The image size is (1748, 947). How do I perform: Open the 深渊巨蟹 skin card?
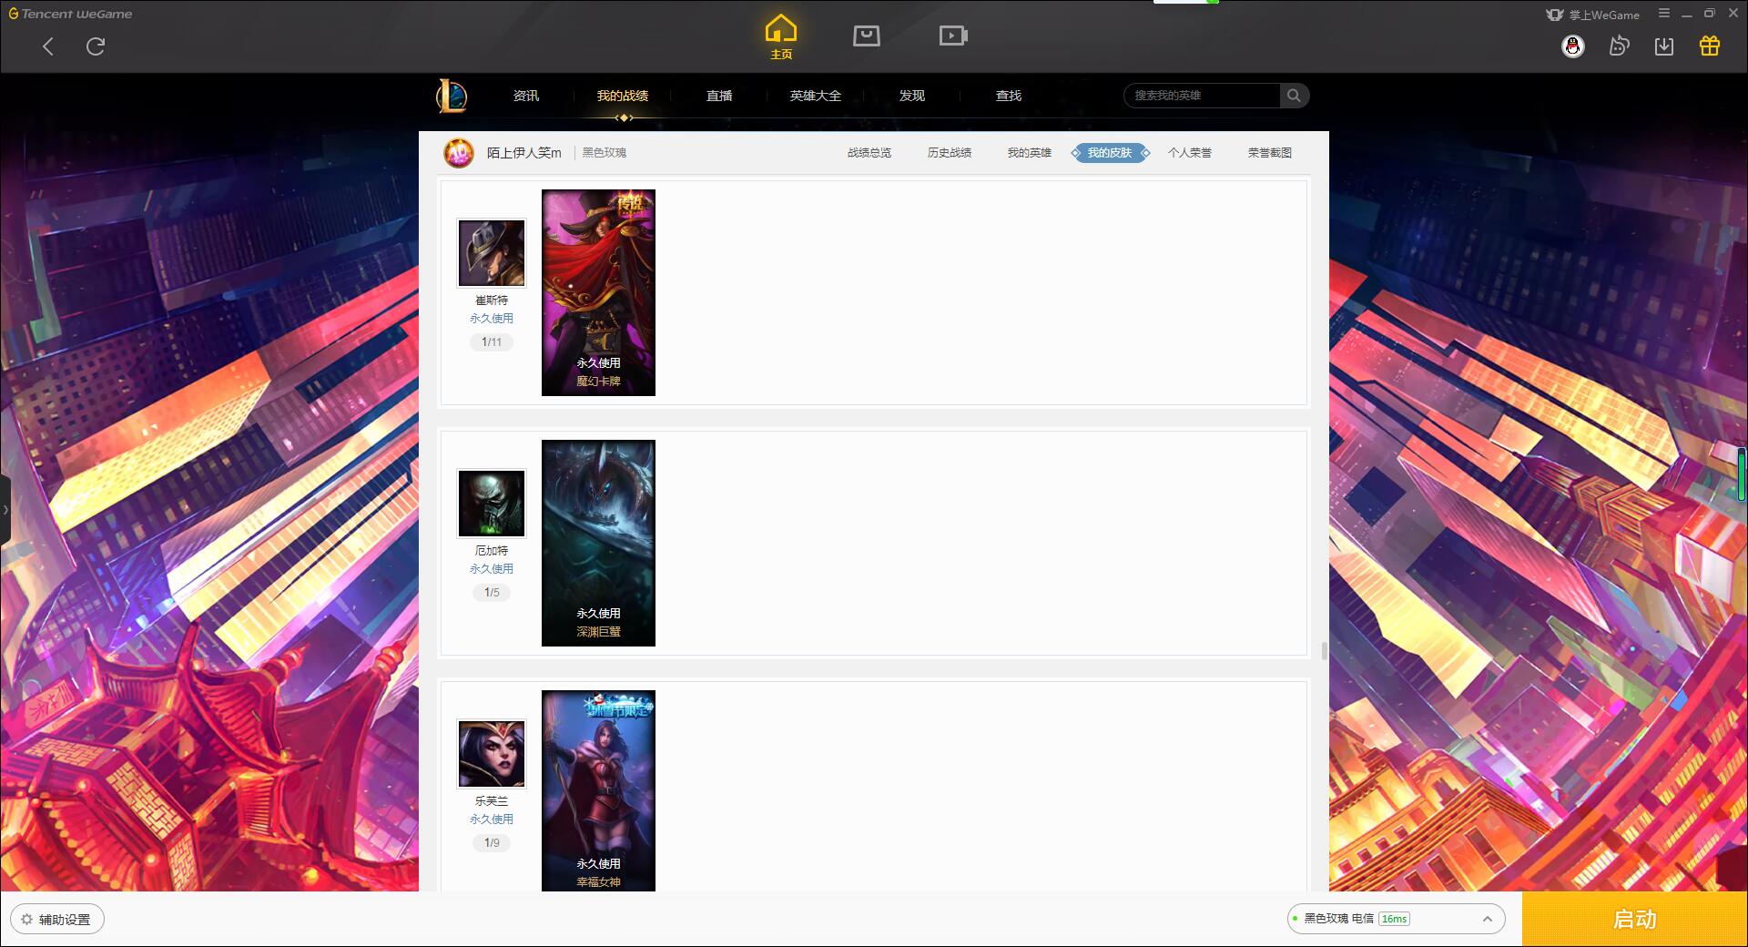598,543
